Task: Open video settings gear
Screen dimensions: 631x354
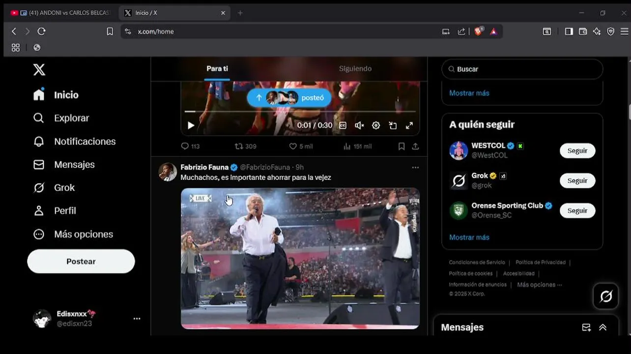Action: (x=376, y=125)
